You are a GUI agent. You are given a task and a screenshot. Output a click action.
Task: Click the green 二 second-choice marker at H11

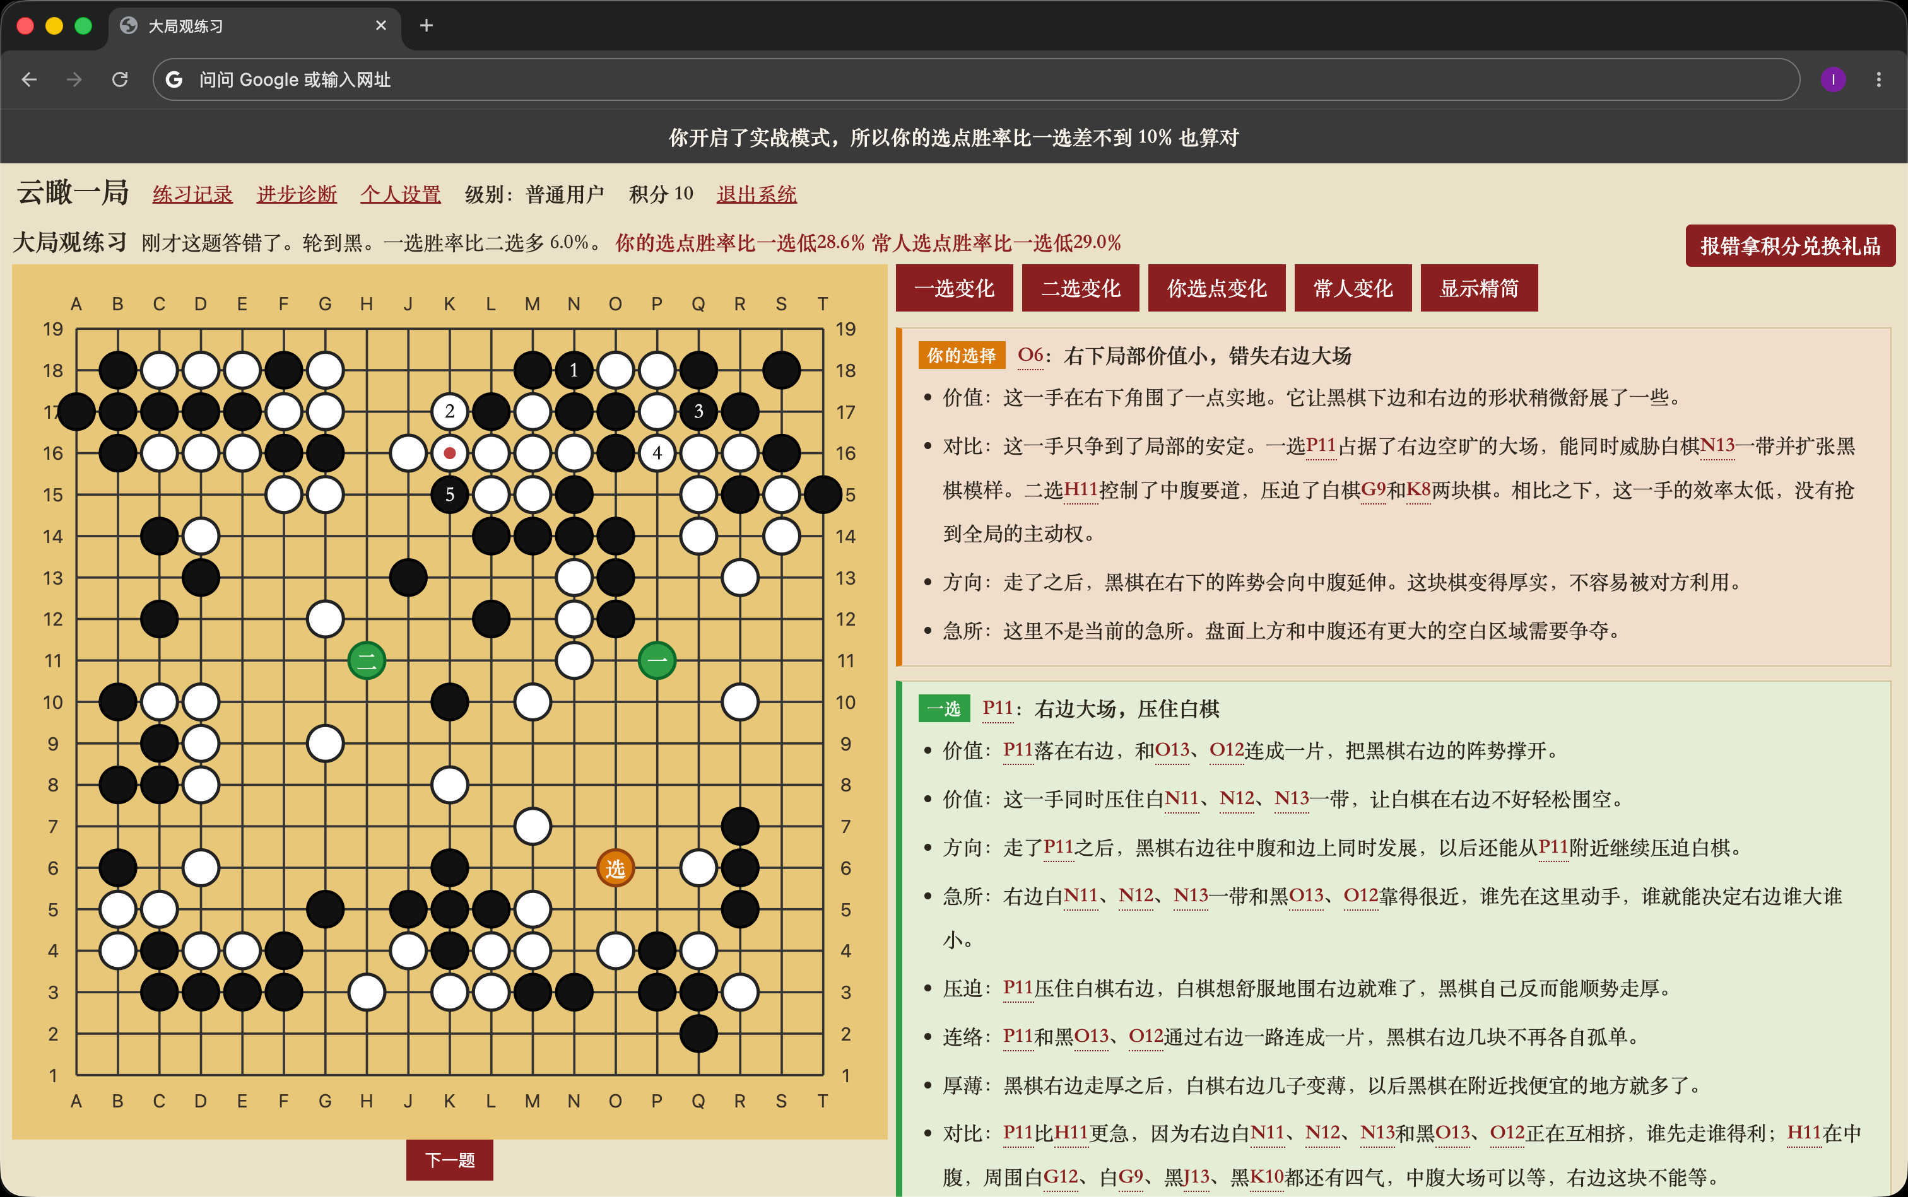click(x=367, y=660)
